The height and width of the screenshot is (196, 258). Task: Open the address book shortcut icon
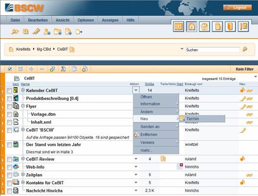tap(230, 26)
